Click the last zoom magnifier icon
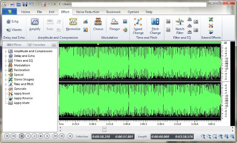This screenshot has height=143, width=237. point(232,136)
